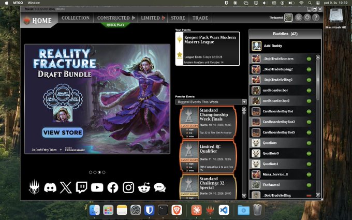Switch to the STORE tab
This screenshot has width=352, height=220.
[x=178, y=18]
